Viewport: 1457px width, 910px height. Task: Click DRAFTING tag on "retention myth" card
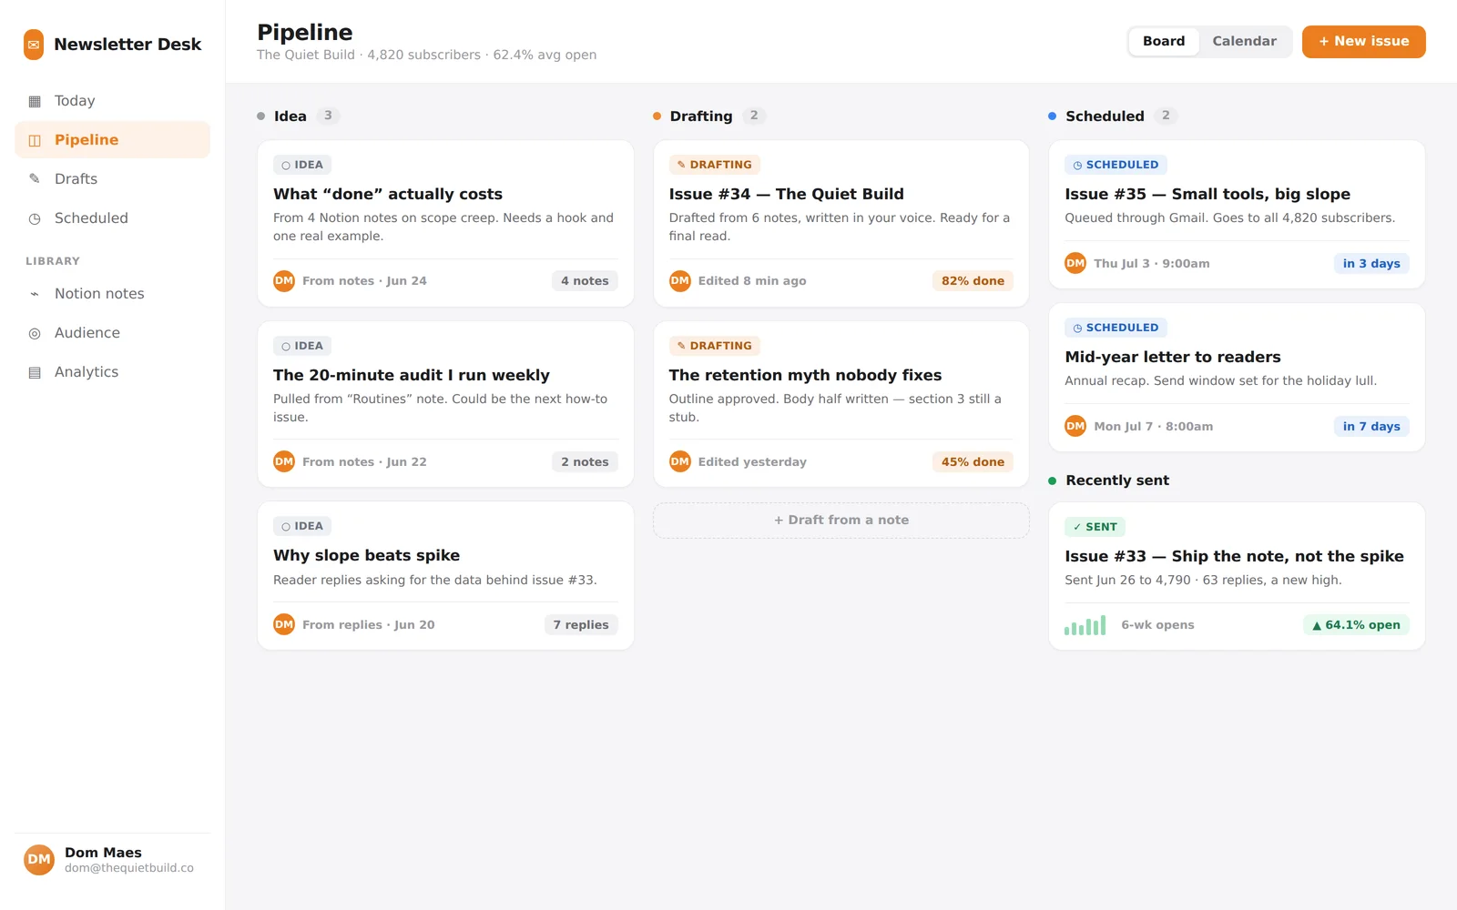tap(715, 346)
